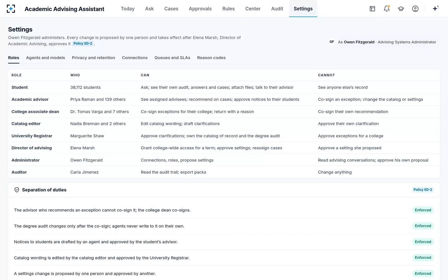Switch to Queues and SLAs sub-tab
The height and width of the screenshot is (280, 448).
coord(172,58)
